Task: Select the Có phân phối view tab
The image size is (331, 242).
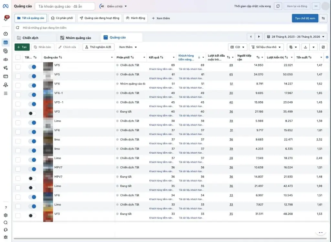Action: (x=62, y=18)
